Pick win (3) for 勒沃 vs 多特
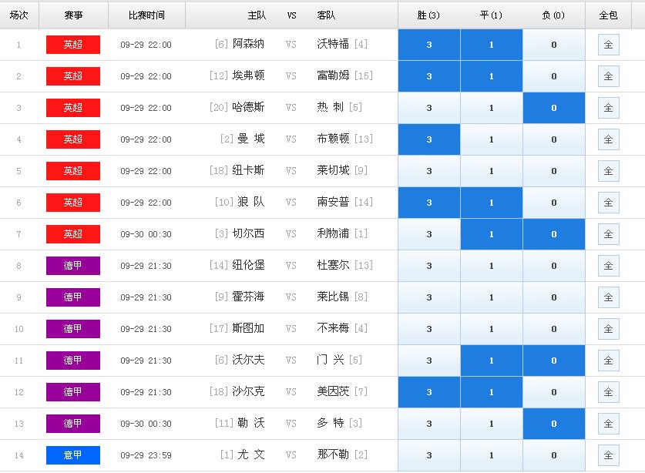Image resolution: width=645 pixels, height=473 pixels. [x=429, y=424]
